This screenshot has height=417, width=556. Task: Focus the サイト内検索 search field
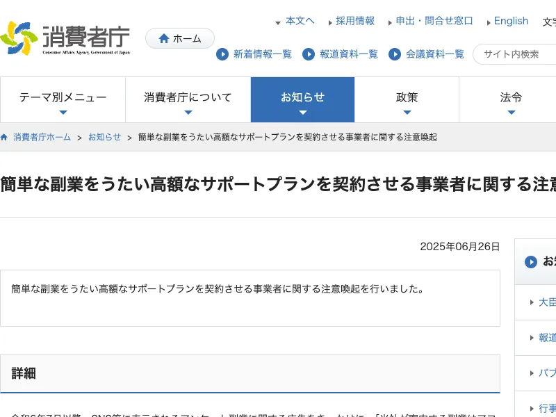[x=514, y=54]
